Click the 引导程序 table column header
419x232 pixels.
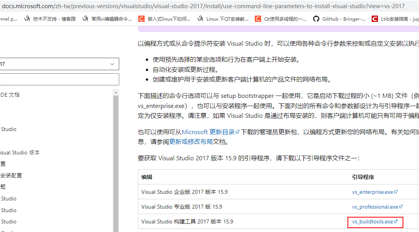(x=363, y=177)
